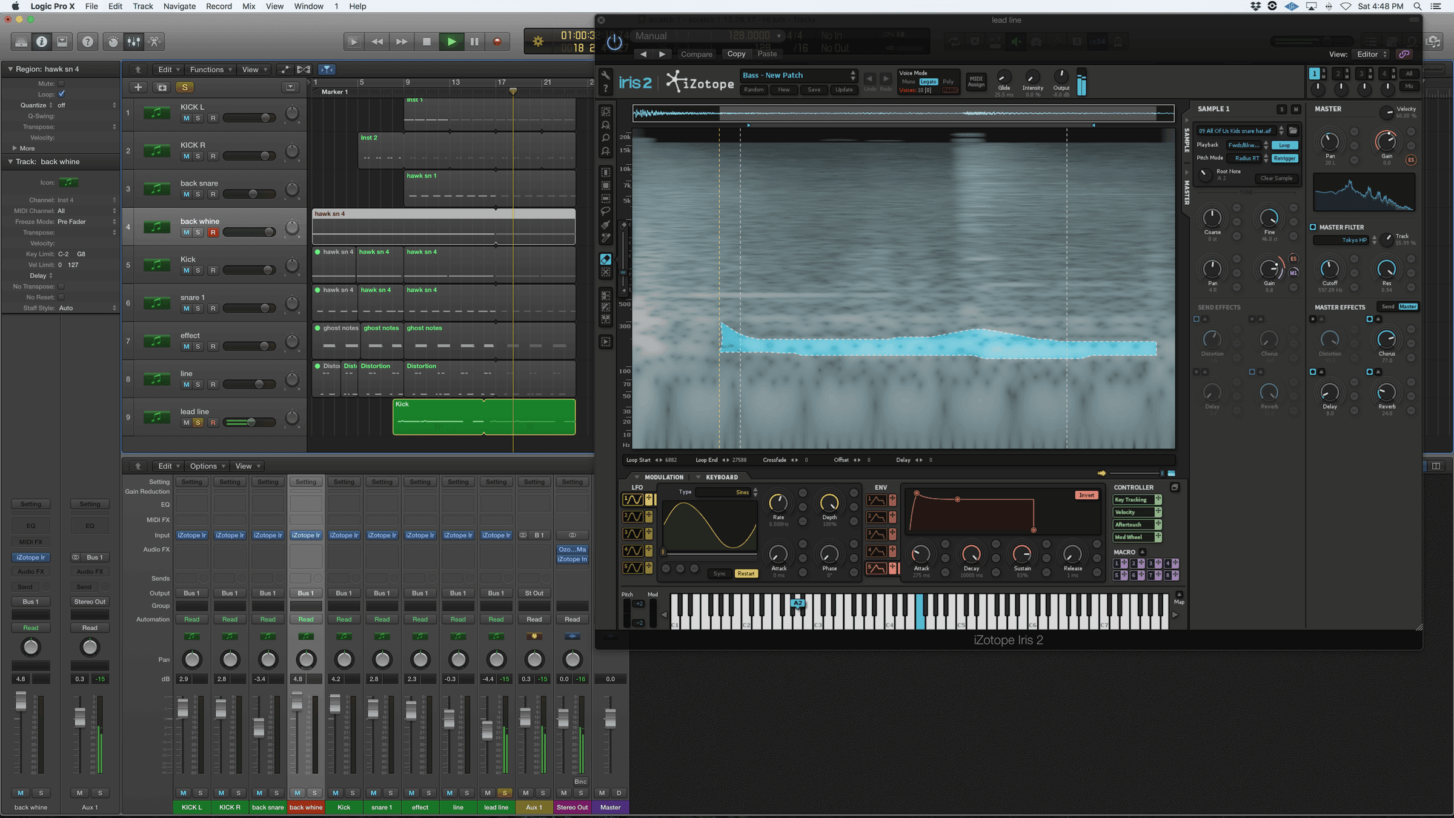
Task: Open sample file folder icon in Iris
Action: tap(1293, 131)
